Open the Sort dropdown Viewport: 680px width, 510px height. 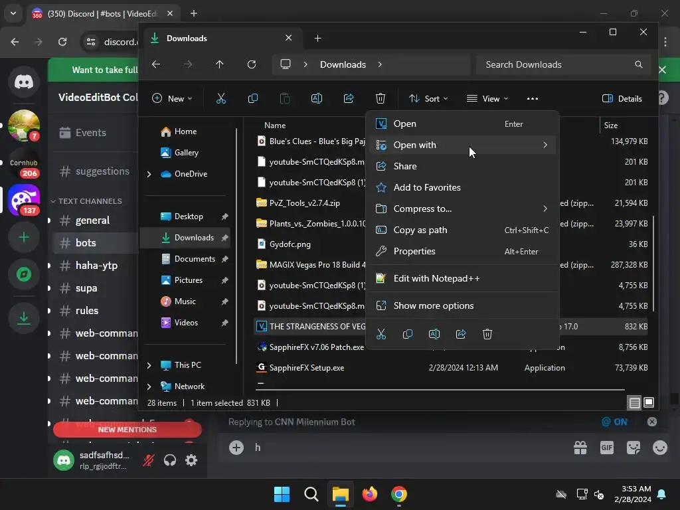(428, 99)
